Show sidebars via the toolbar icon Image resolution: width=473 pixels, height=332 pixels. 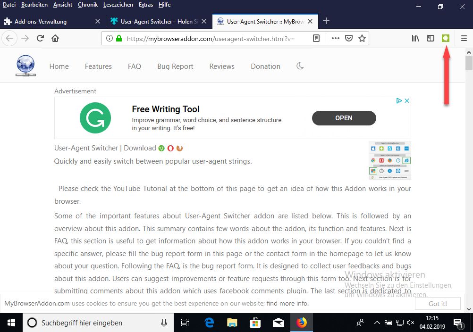pyautogui.click(x=431, y=38)
